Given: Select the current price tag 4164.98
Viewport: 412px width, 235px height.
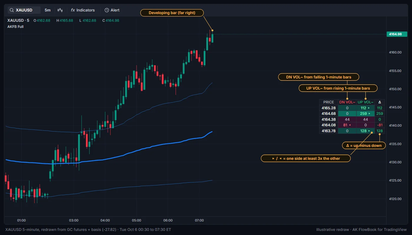Looking at the screenshot, I should pyautogui.click(x=397, y=34).
